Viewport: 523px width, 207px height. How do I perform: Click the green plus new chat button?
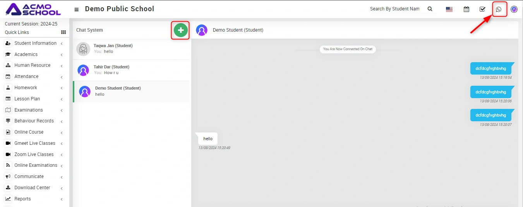click(180, 30)
